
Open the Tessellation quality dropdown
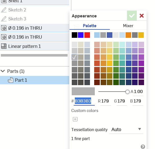pos(126,129)
